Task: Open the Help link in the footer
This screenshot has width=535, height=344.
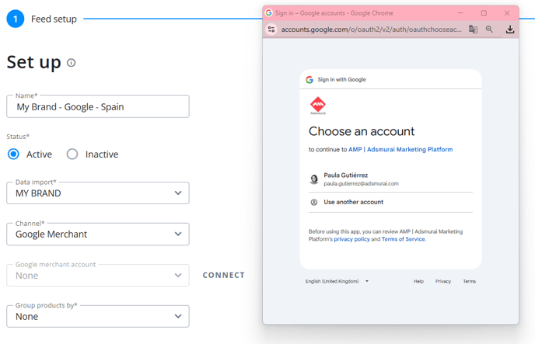Action: [418, 281]
